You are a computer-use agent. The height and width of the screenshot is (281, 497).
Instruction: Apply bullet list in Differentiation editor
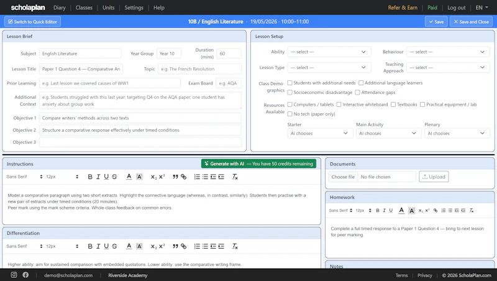205,246
